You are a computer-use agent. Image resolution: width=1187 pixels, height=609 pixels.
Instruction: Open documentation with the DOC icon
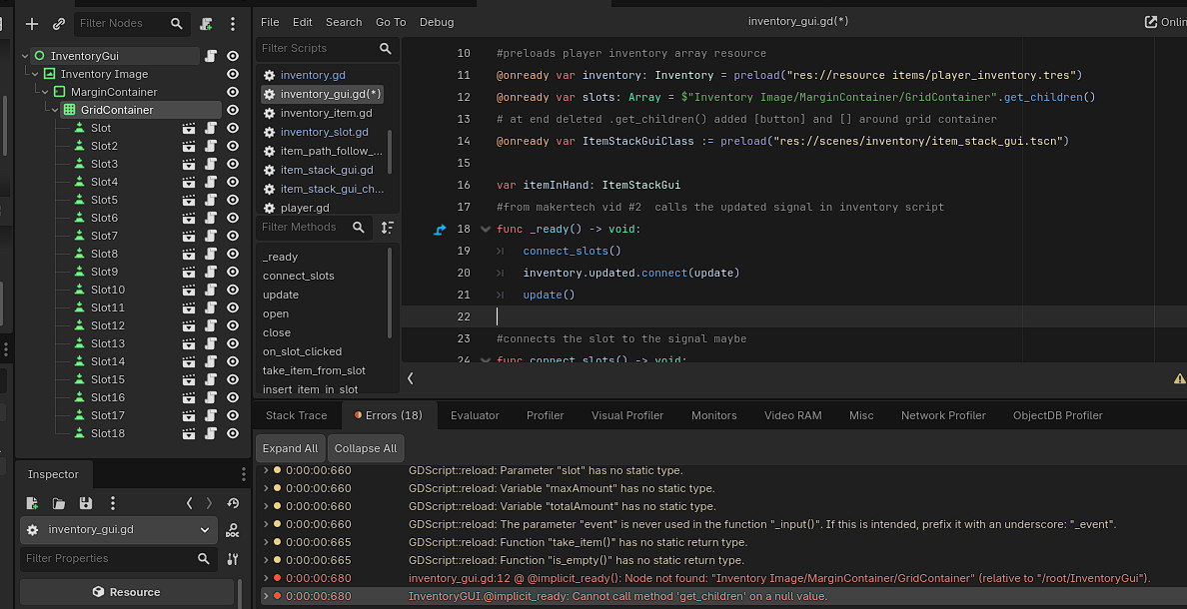pyautogui.click(x=233, y=531)
